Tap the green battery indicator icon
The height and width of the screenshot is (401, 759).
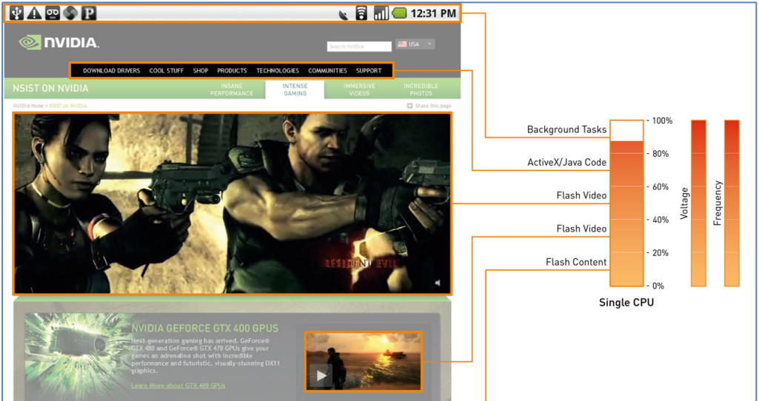coord(399,13)
